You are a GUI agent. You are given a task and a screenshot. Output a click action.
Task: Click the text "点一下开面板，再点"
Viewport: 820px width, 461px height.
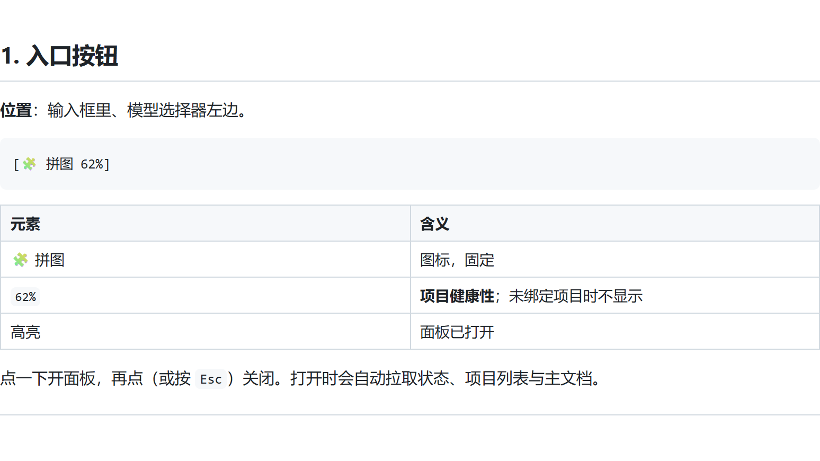(x=72, y=378)
